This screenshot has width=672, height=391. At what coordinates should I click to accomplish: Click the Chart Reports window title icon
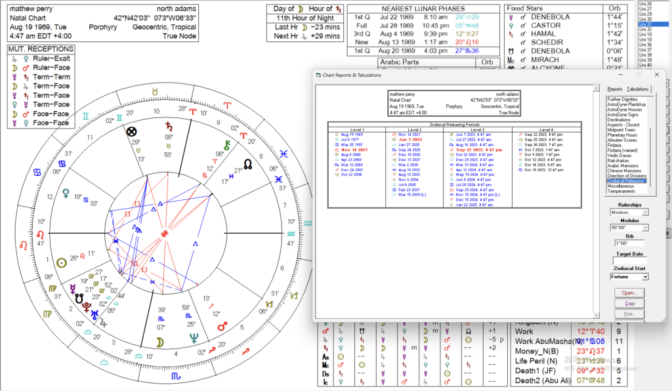[x=318, y=75]
